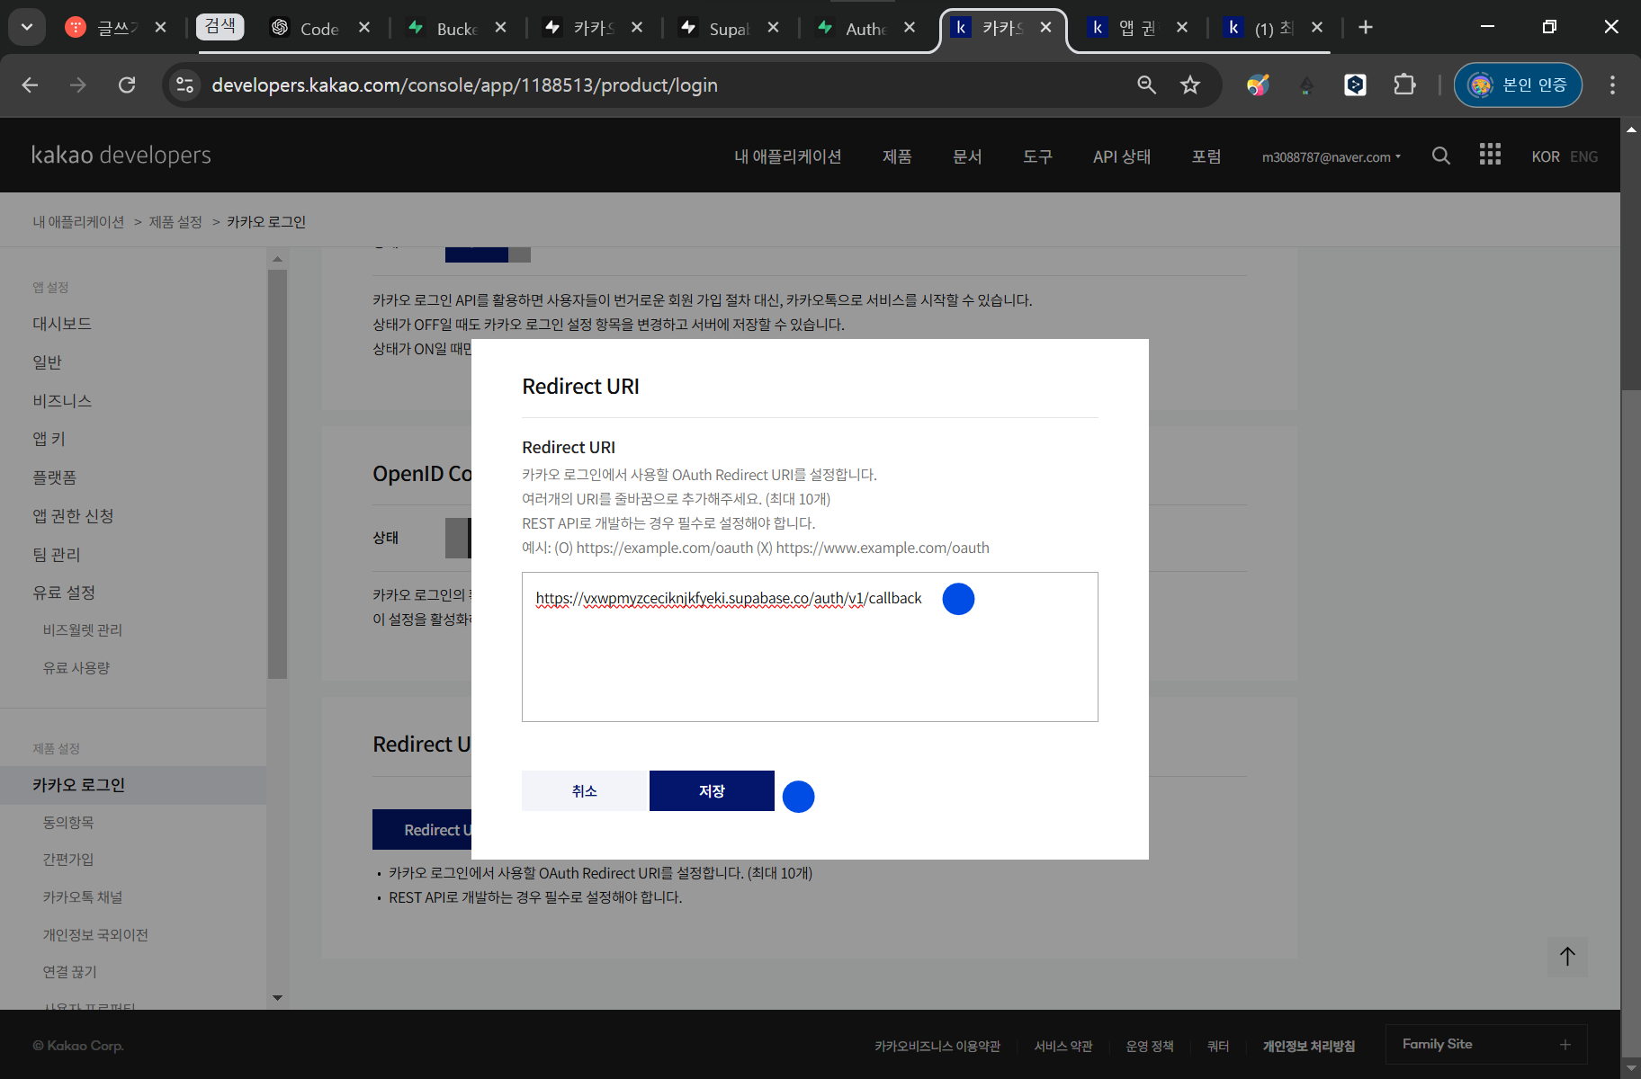Open 쿼터 footer link
Viewport: 1641px width, 1079px height.
click(1218, 1046)
